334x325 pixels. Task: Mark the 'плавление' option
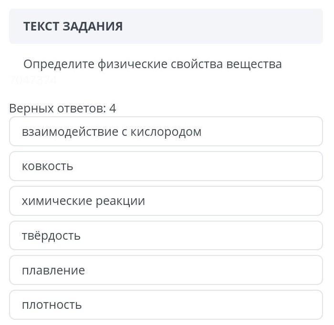coord(166,271)
